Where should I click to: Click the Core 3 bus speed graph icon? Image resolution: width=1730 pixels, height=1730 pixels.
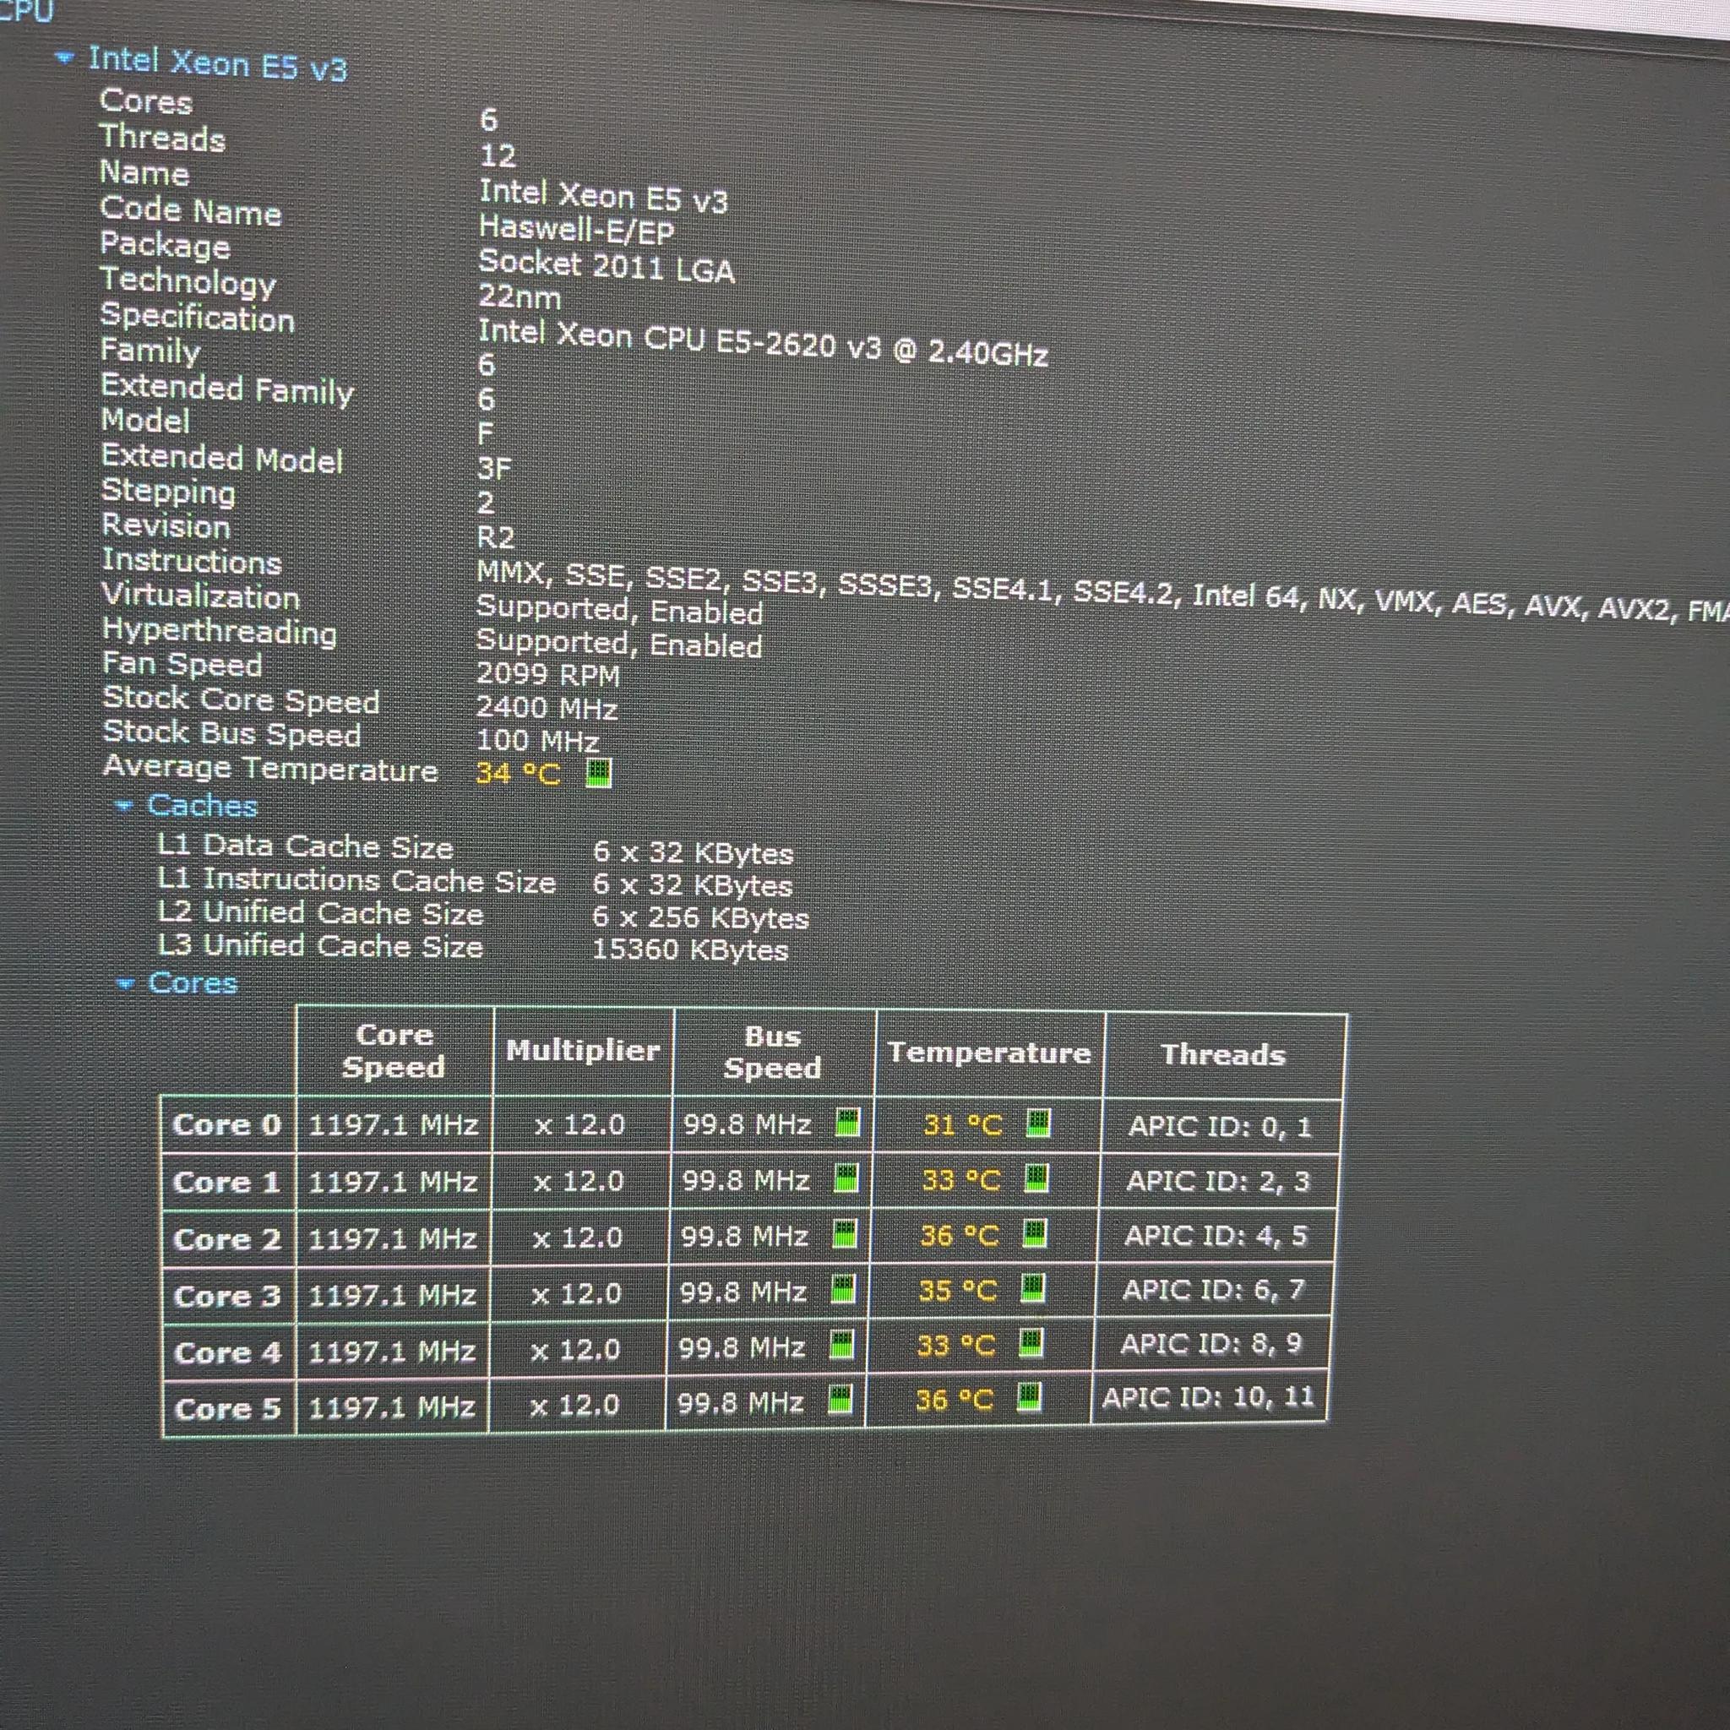[842, 1289]
